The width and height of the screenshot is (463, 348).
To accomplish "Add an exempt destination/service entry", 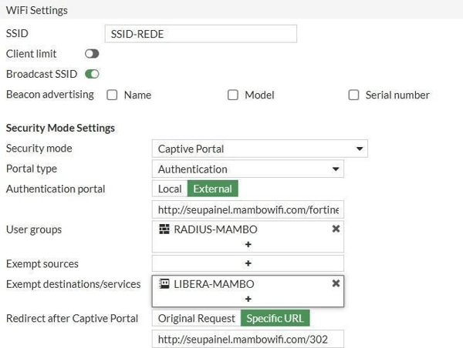I will (x=248, y=299).
